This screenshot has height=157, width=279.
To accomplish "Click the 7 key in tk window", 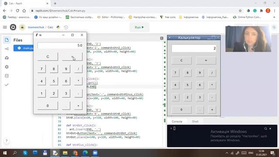I will (41, 69).
